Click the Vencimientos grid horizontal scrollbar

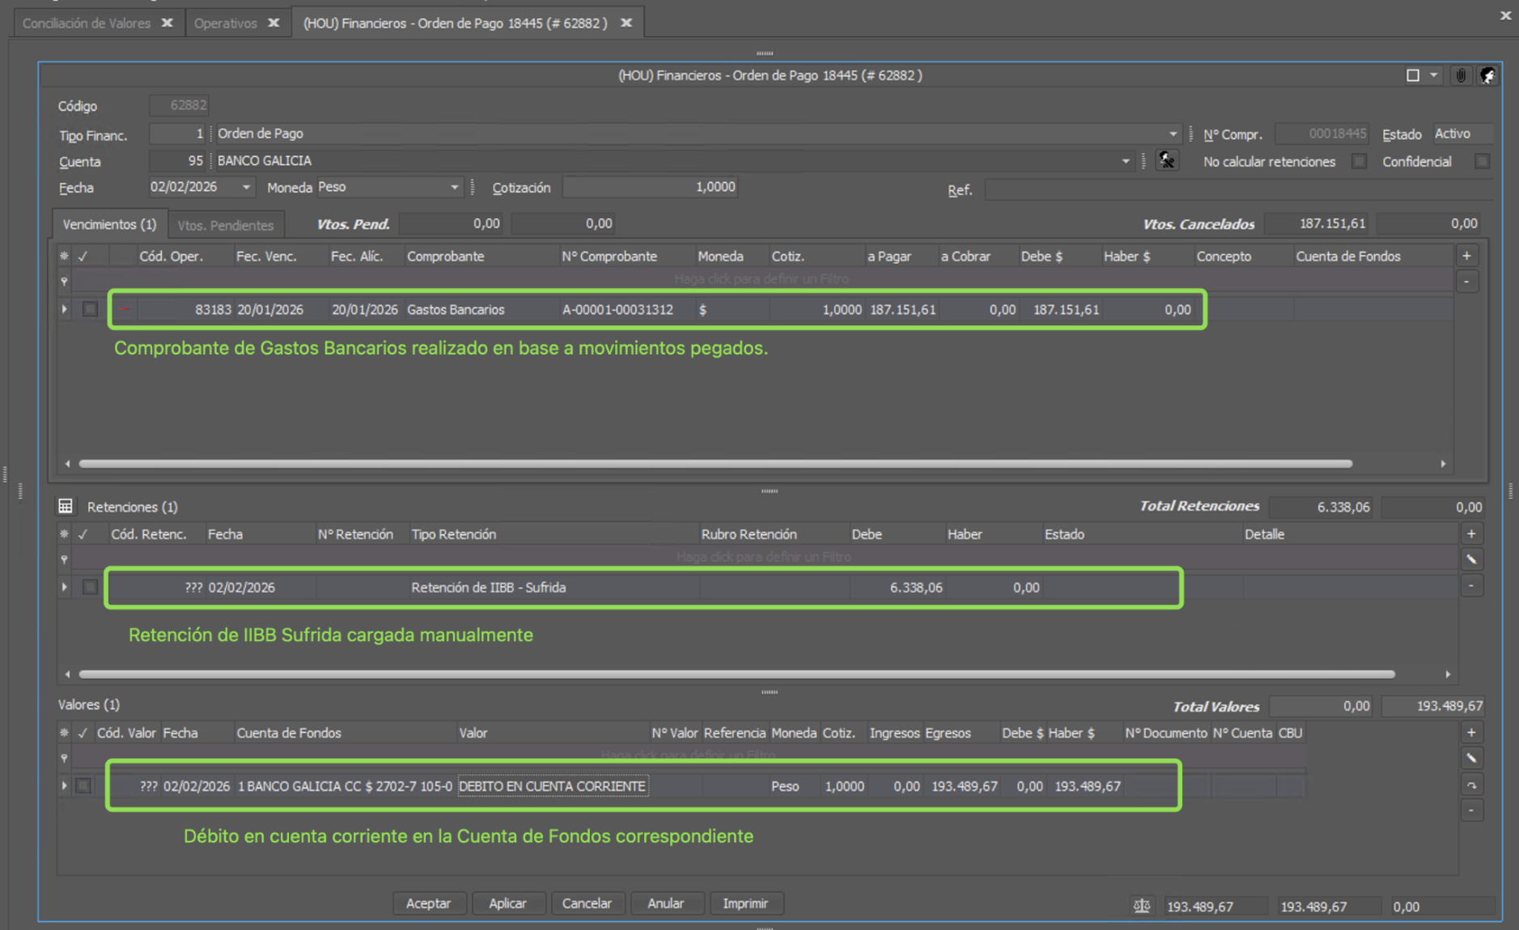tap(715, 464)
